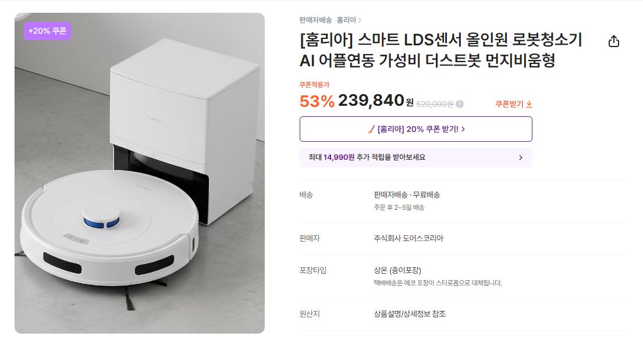Click the 53% discount rate
Viewport: 643px width, 340px height.
coord(317,101)
